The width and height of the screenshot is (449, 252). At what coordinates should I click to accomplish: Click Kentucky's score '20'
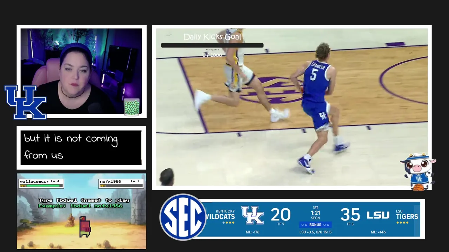[x=281, y=214]
